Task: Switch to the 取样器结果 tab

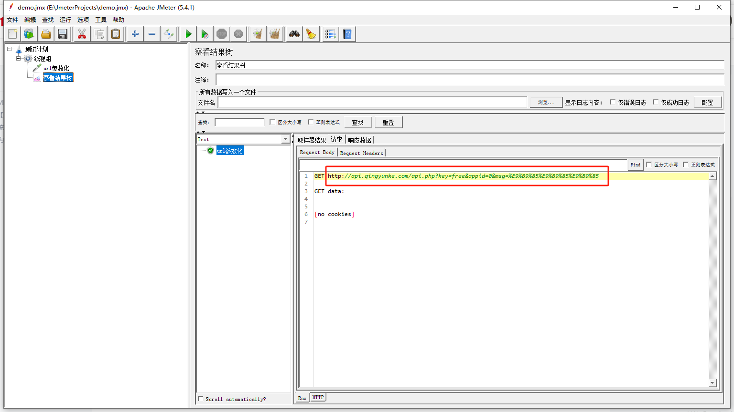Action: pos(312,140)
